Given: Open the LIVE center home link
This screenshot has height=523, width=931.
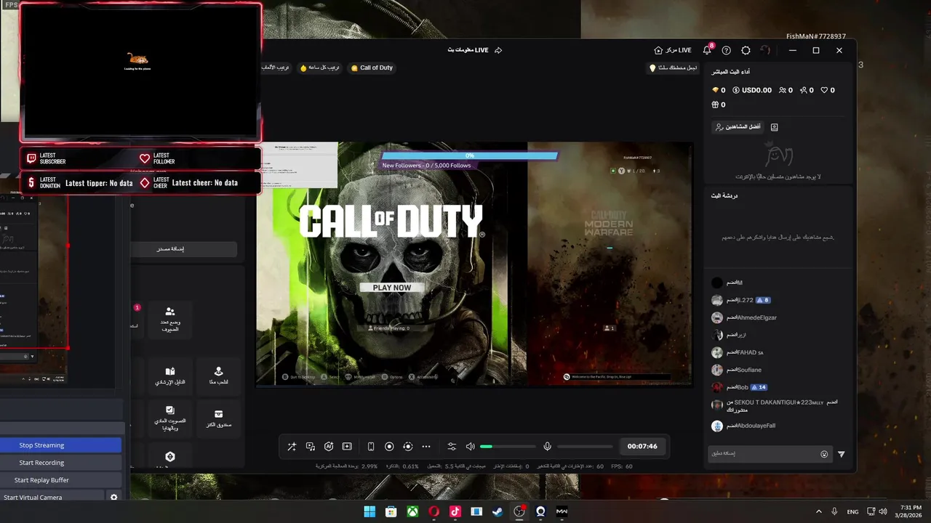Looking at the screenshot, I should tap(673, 50).
